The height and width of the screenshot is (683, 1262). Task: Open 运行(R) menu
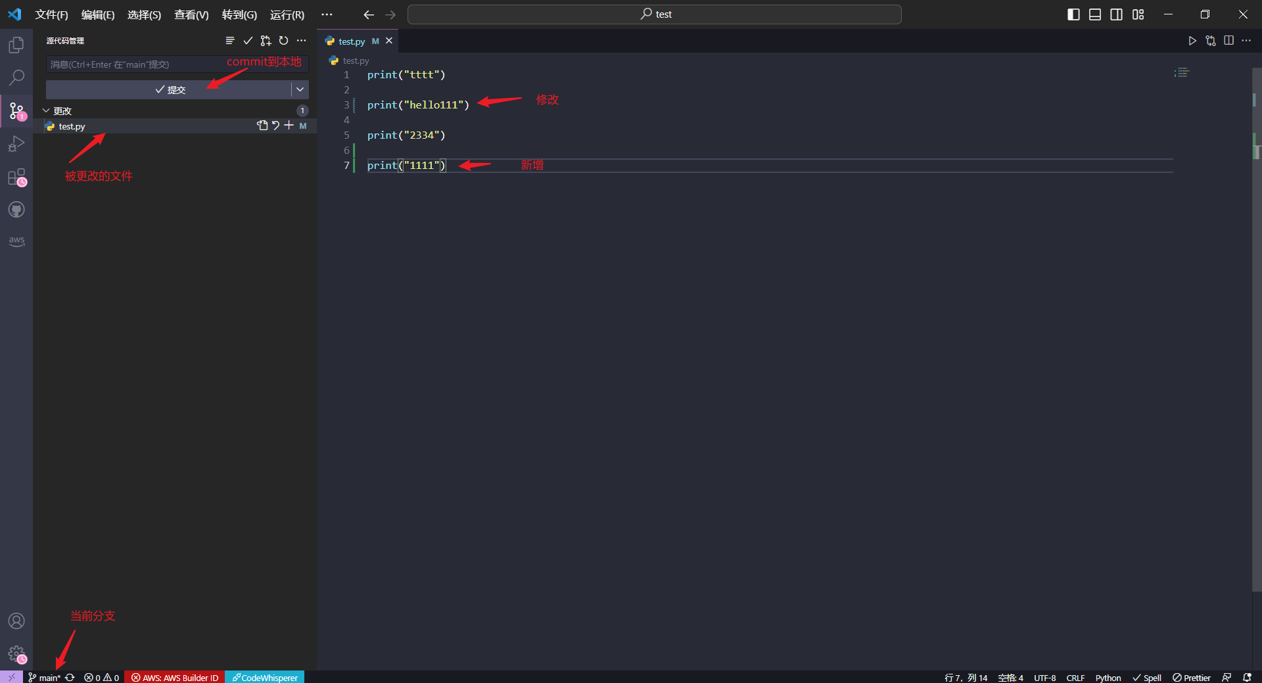pyautogui.click(x=287, y=14)
